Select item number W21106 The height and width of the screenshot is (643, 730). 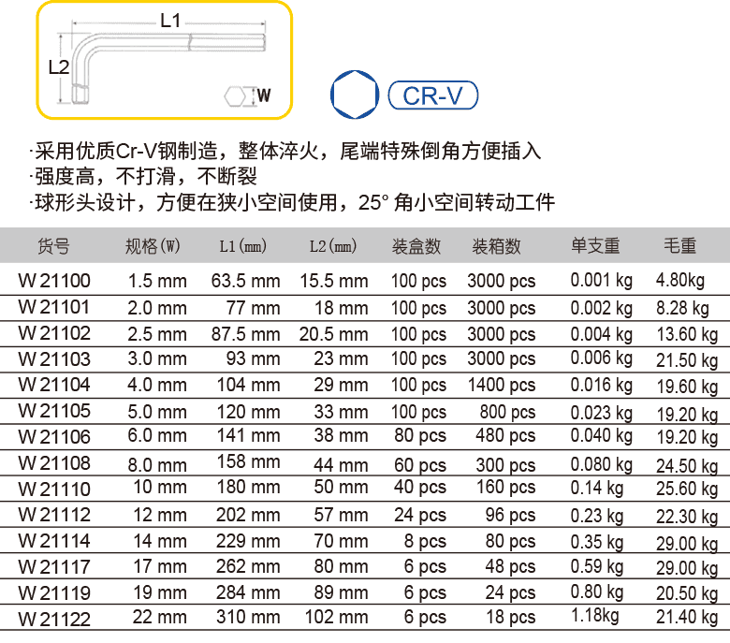[54, 437]
